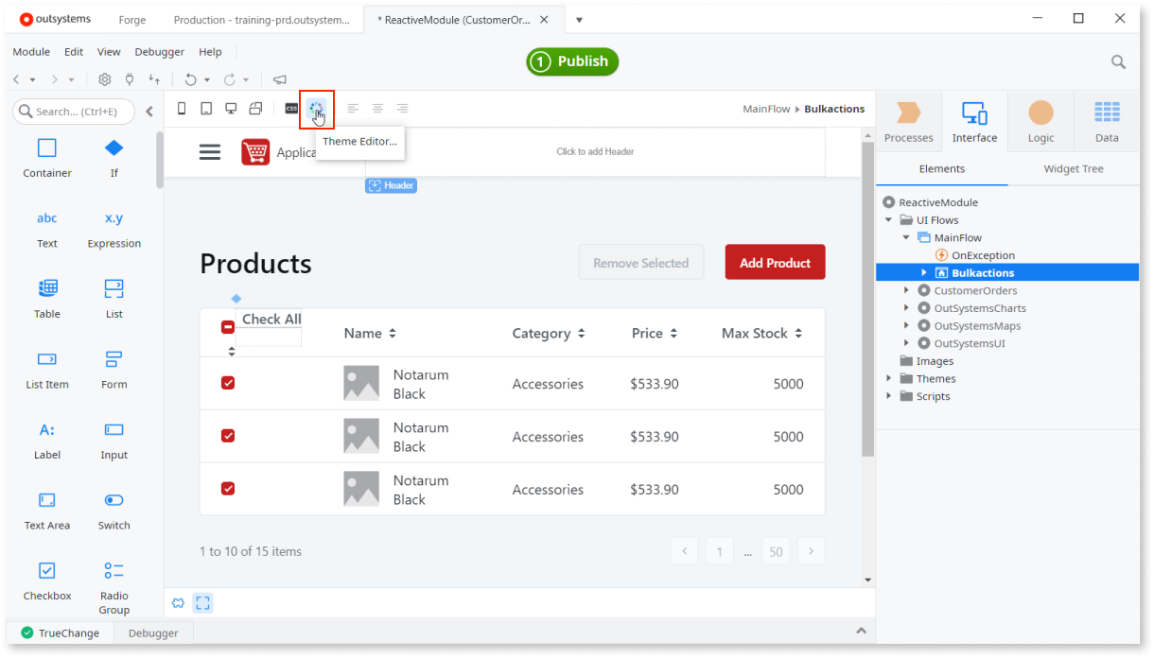Viewport: 1154px width, 658px height.
Task: Open the Theme Editor icon
Action: (316, 109)
